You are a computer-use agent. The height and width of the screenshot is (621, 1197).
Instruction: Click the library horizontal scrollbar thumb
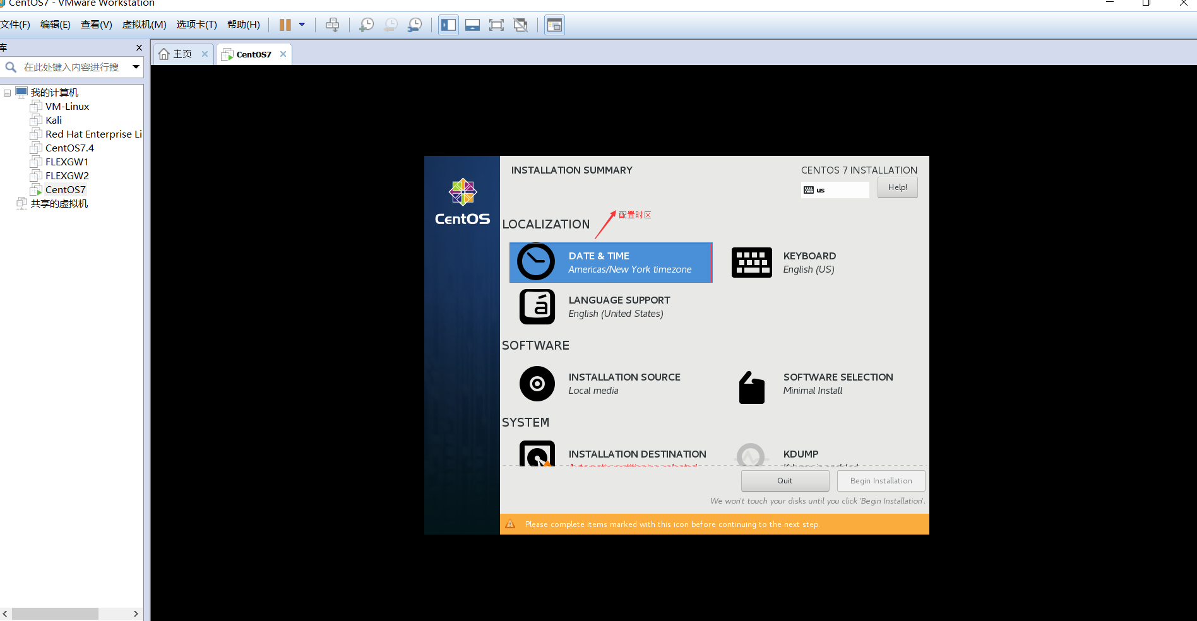[x=55, y=613]
